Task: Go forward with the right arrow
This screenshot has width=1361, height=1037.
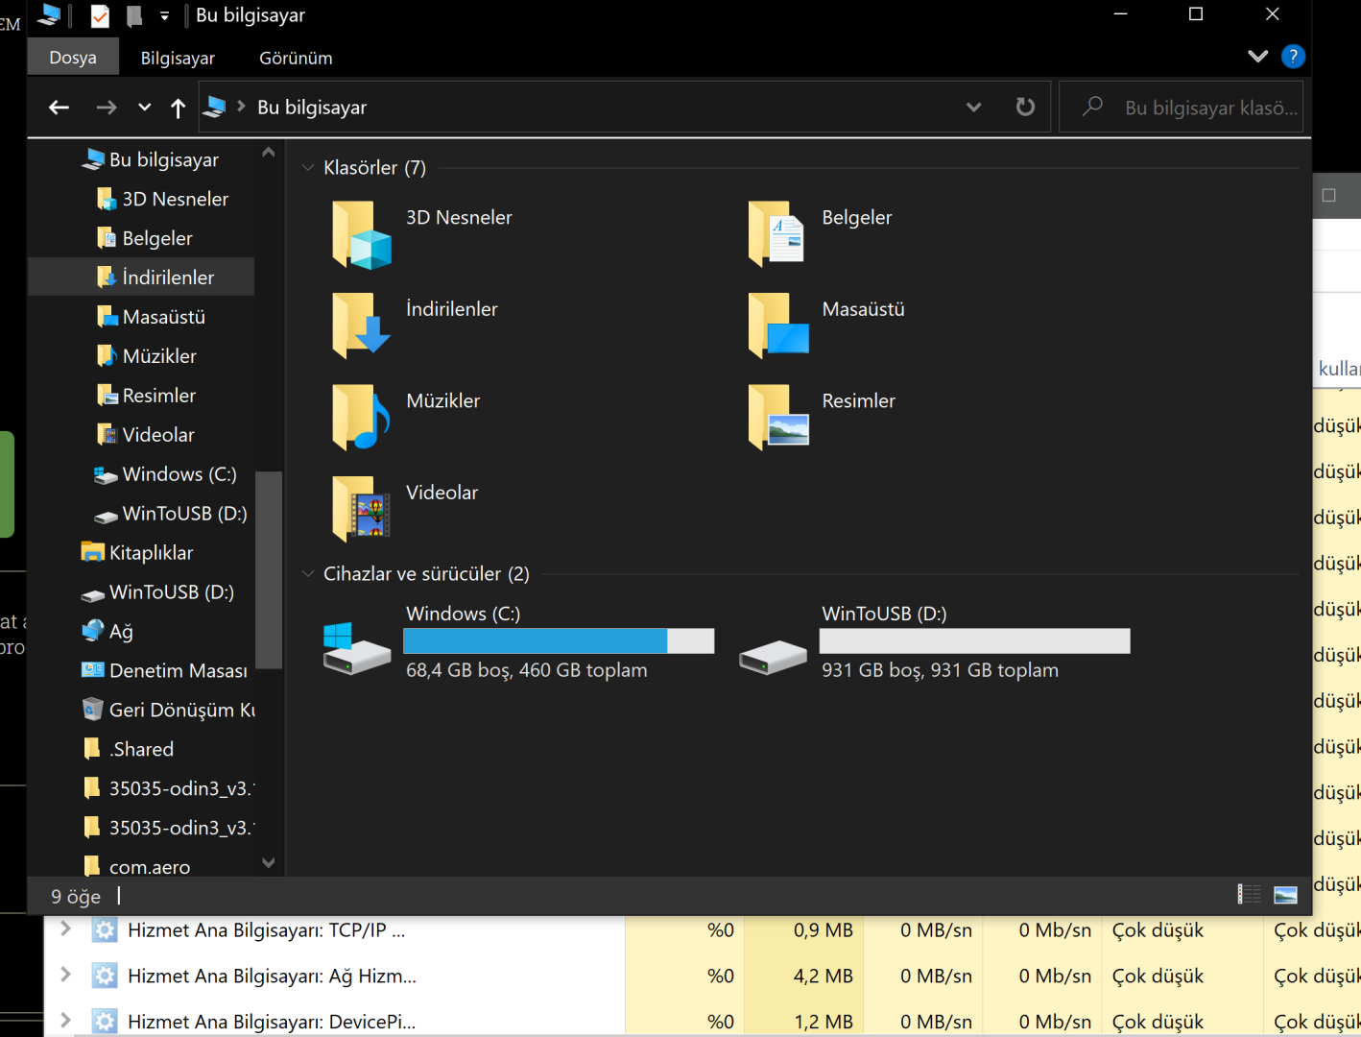Action: click(x=107, y=108)
